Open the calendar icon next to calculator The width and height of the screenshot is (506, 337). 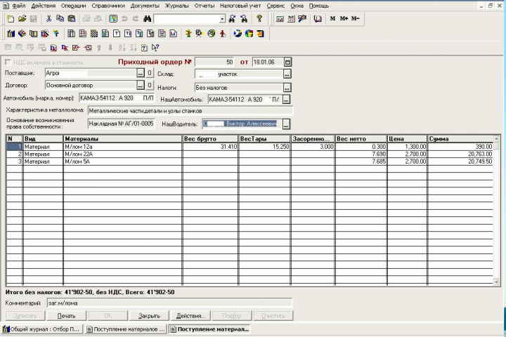click(291, 19)
